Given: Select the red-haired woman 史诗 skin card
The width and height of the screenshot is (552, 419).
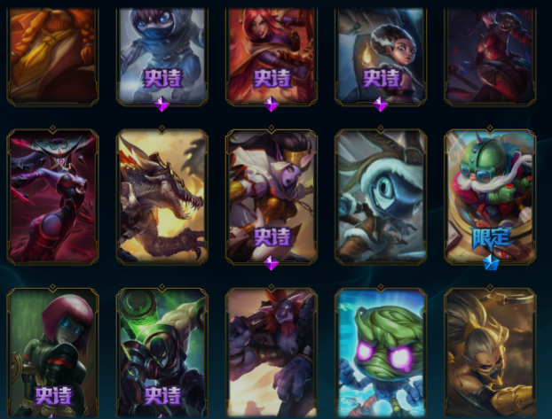Looking at the screenshot, I should pyautogui.click(x=272, y=57).
